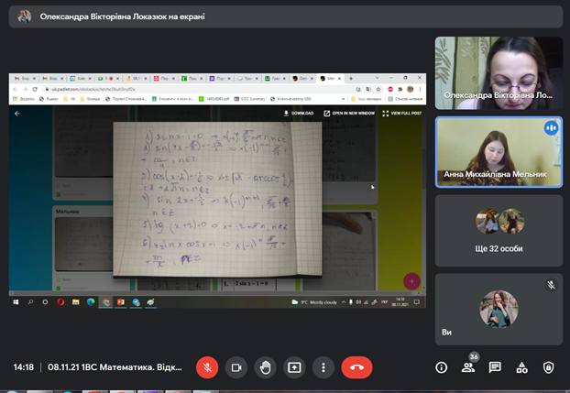Show the participants list with 36 people
570x393 pixels.
[x=468, y=367]
